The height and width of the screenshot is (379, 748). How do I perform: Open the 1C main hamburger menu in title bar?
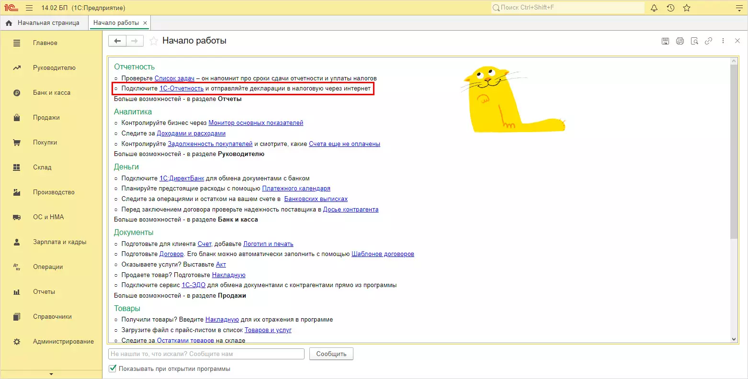click(x=29, y=8)
